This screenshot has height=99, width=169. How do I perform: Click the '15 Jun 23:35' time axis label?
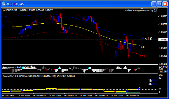[24, 96]
